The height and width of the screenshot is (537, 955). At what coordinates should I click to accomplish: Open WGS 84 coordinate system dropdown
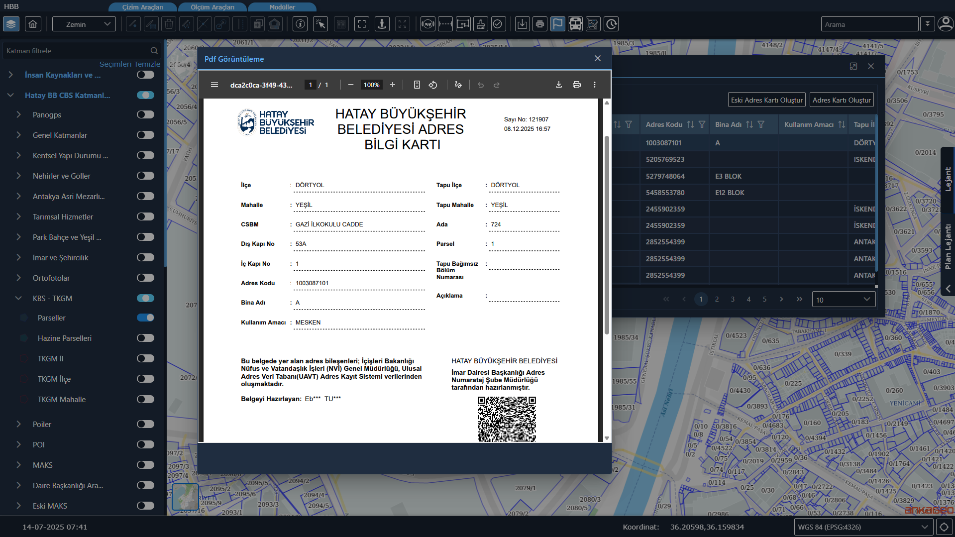tap(863, 527)
